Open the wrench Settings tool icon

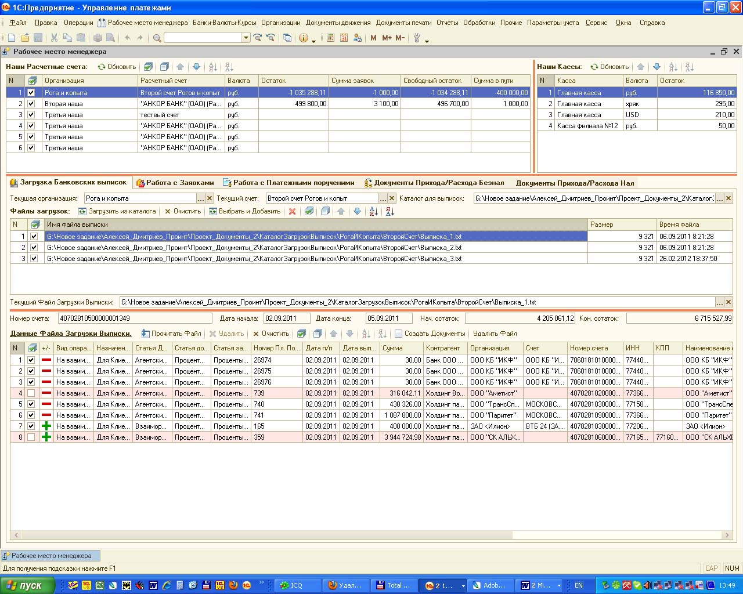[x=417, y=38]
